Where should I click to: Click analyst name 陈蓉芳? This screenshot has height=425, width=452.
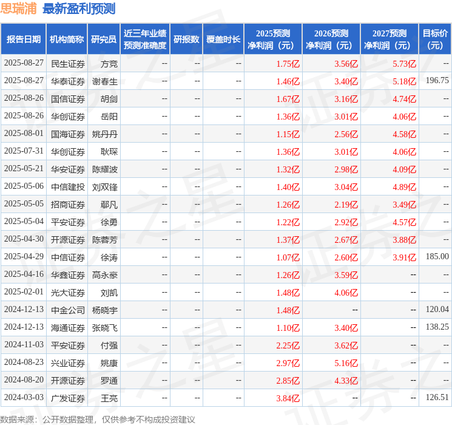click(x=105, y=240)
